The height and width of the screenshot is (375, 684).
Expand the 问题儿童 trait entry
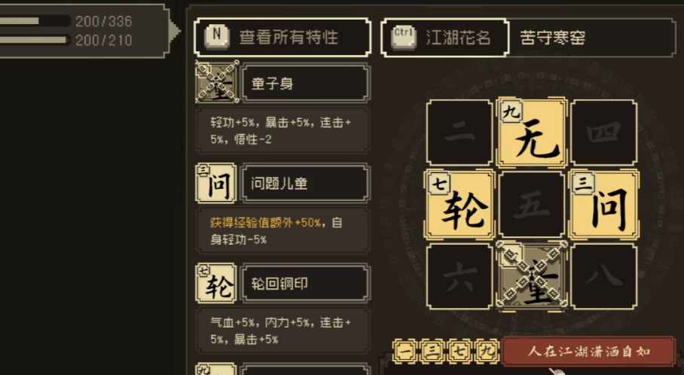point(305,183)
